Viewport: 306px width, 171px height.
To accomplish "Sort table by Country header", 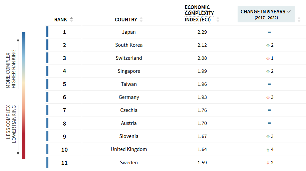I will tap(126, 20).
